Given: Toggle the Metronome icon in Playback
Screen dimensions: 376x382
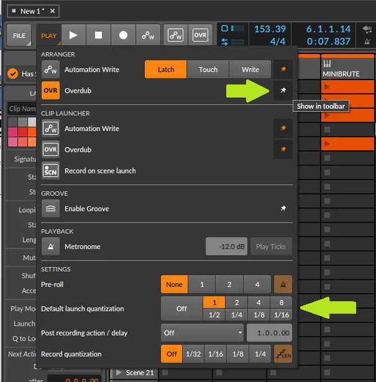Looking at the screenshot, I should [x=50, y=247].
